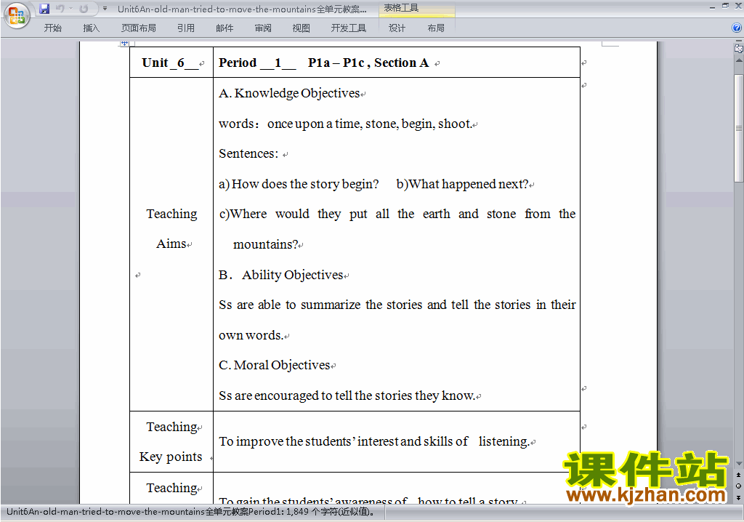Open the undo history dropdown arrow
The height and width of the screenshot is (522, 744).
click(x=70, y=9)
